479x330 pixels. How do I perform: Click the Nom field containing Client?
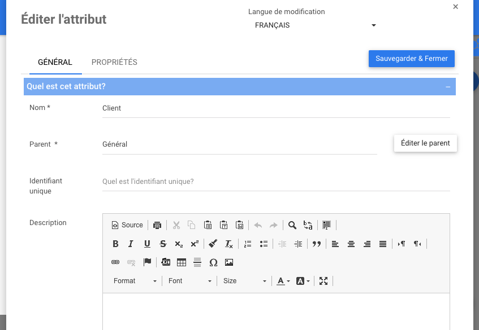click(x=276, y=108)
